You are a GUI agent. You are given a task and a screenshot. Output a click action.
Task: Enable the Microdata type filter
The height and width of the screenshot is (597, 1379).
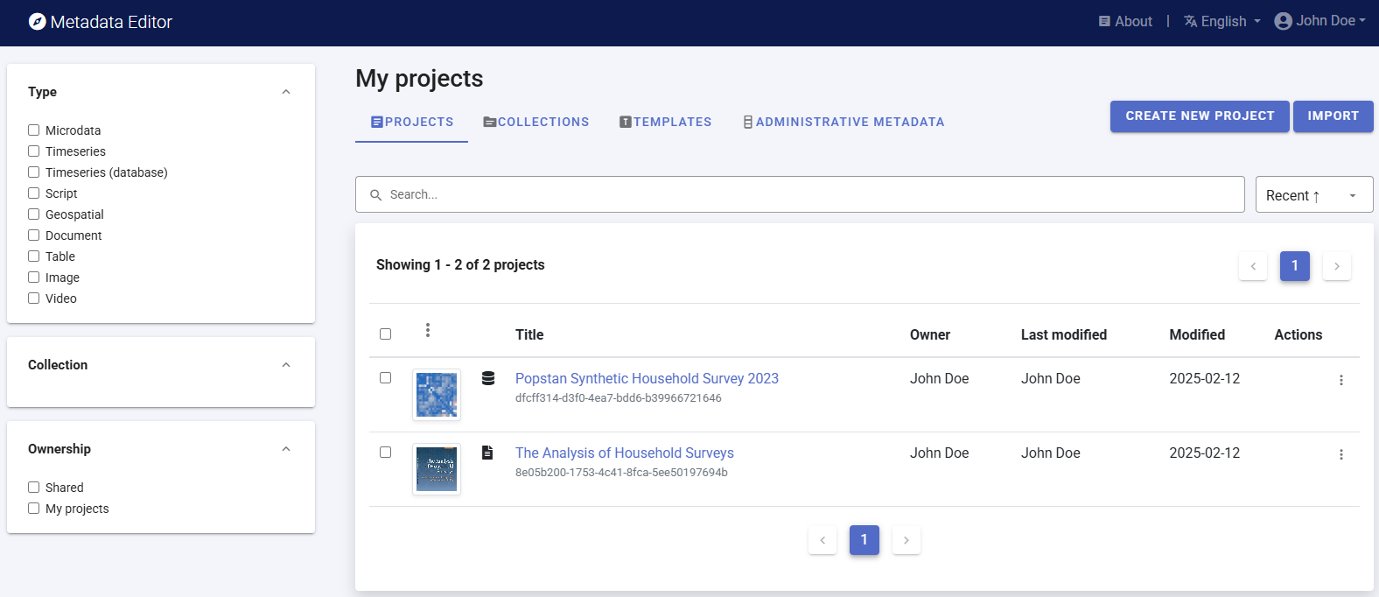[34, 130]
